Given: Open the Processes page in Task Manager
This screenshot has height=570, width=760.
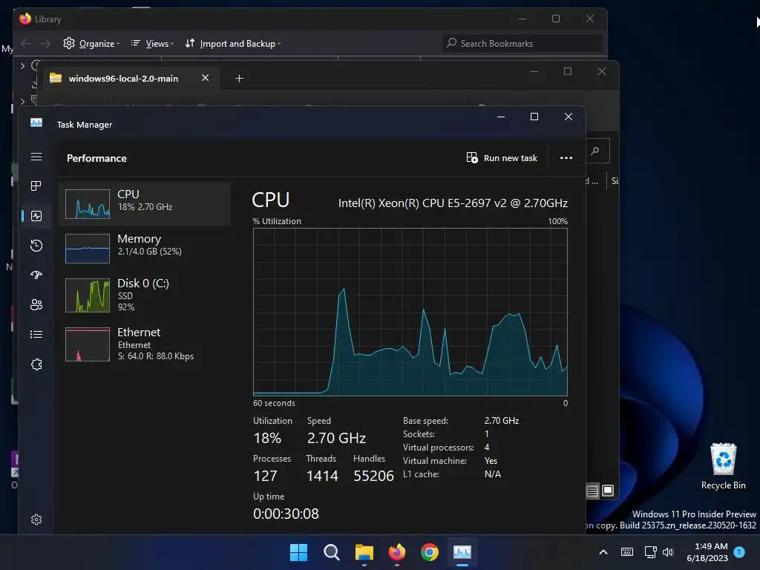Looking at the screenshot, I should (36, 186).
